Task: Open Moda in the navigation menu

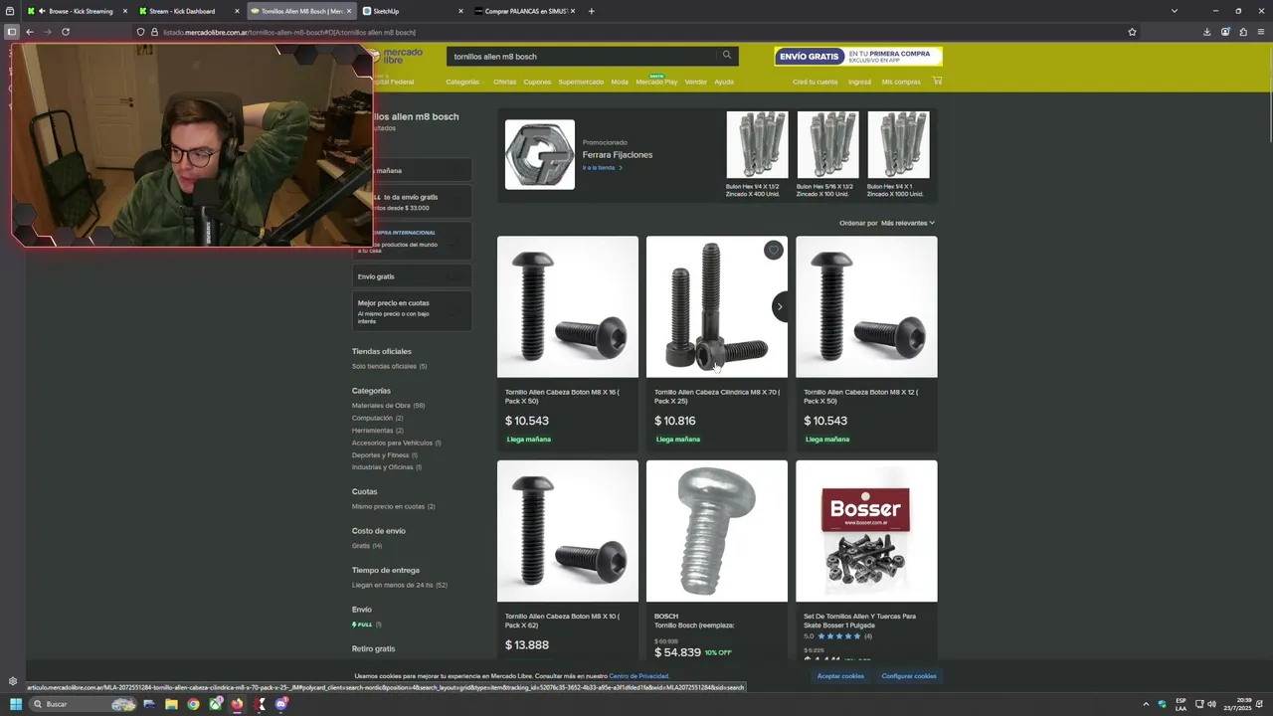Action: click(x=620, y=82)
